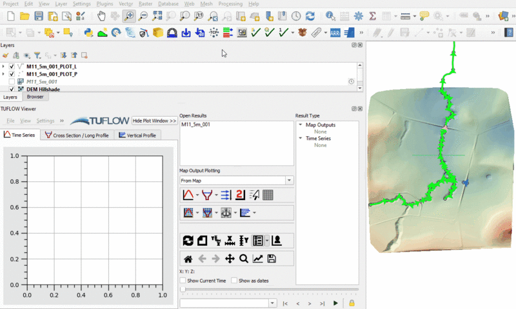516x309 pixels.
Task: Select the Pan Map hand tool
Action: click(x=102, y=15)
